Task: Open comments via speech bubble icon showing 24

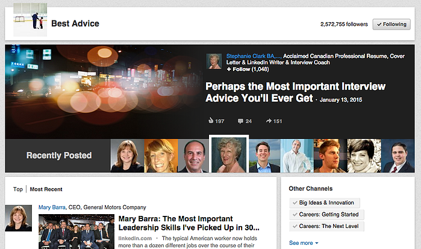Action: click(x=240, y=121)
